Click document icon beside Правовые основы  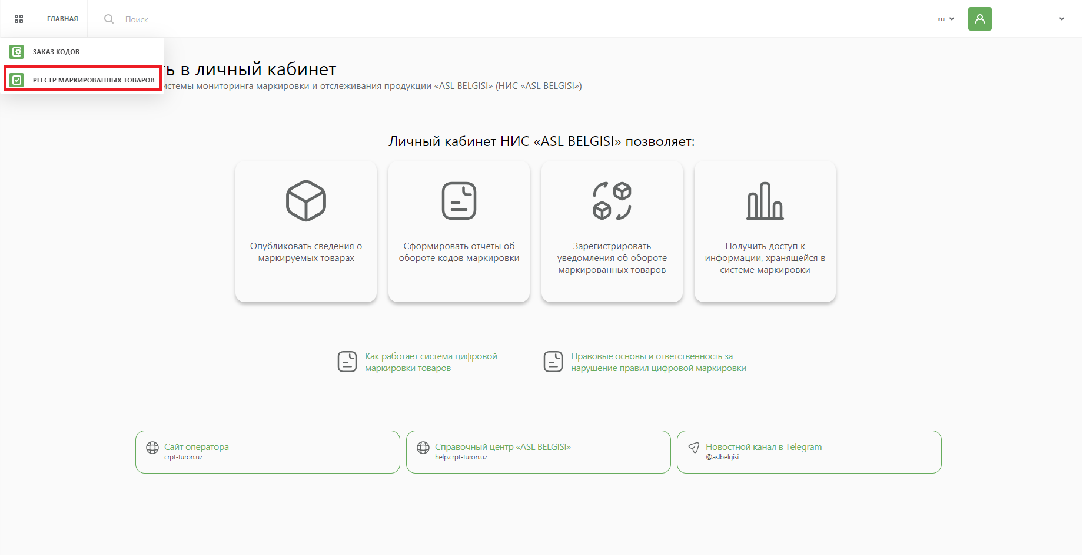pyautogui.click(x=553, y=362)
